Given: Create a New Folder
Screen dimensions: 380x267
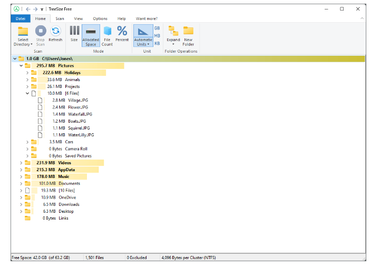Looking at the screenshot, I should (188, 31).
